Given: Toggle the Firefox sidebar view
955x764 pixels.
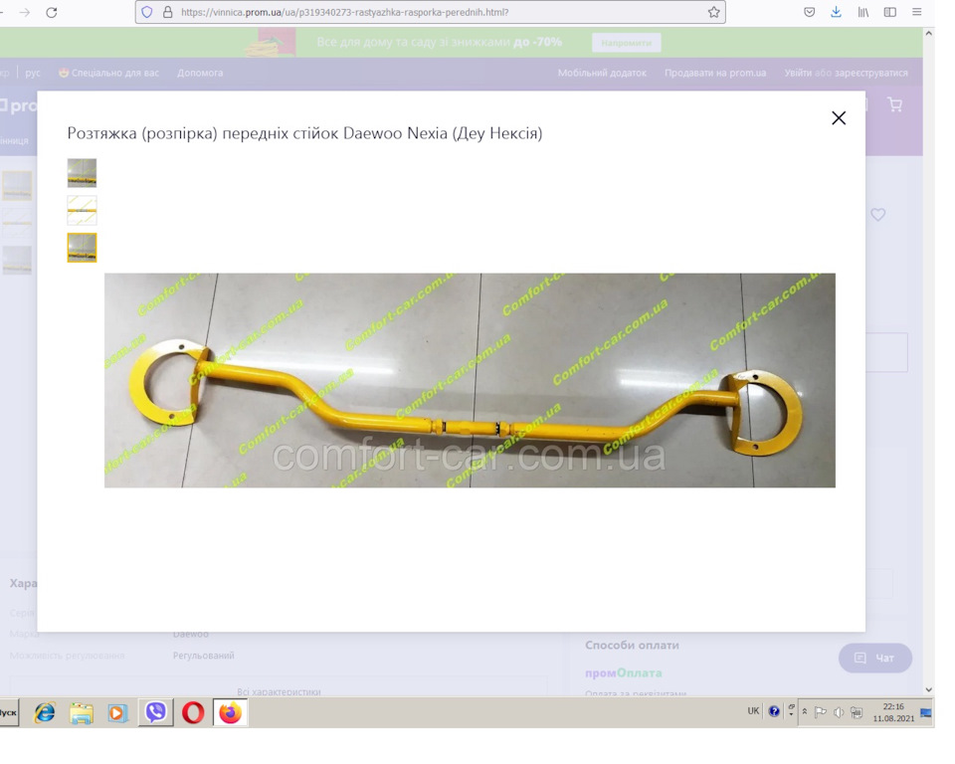Looking at the screenshot, I should [889, 12].
